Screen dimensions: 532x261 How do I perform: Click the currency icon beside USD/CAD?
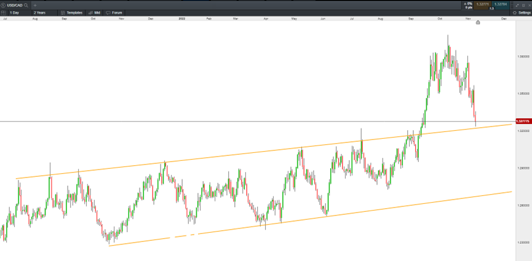point(4,6)
